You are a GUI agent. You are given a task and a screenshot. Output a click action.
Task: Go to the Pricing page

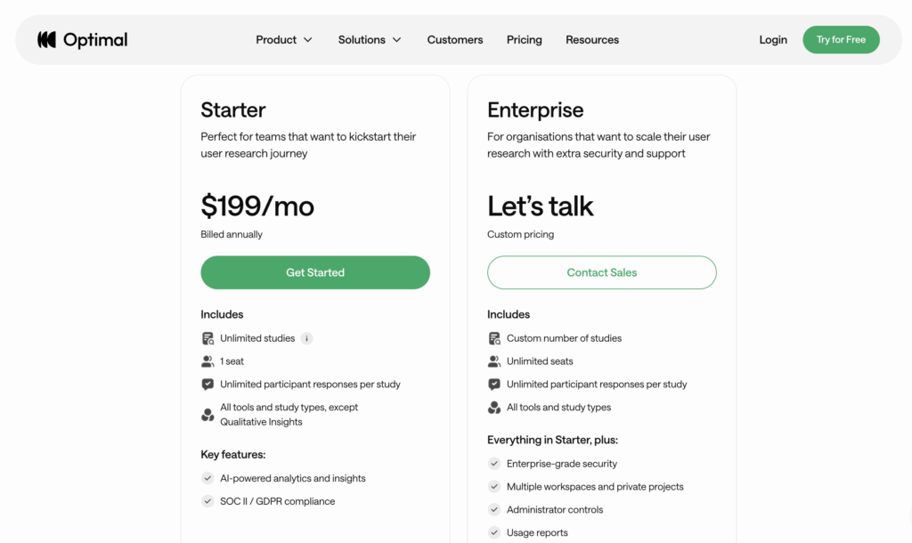click(x=525, y=40)
